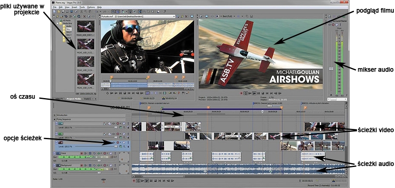Select the Audio media bin

(x=69, y=26)
